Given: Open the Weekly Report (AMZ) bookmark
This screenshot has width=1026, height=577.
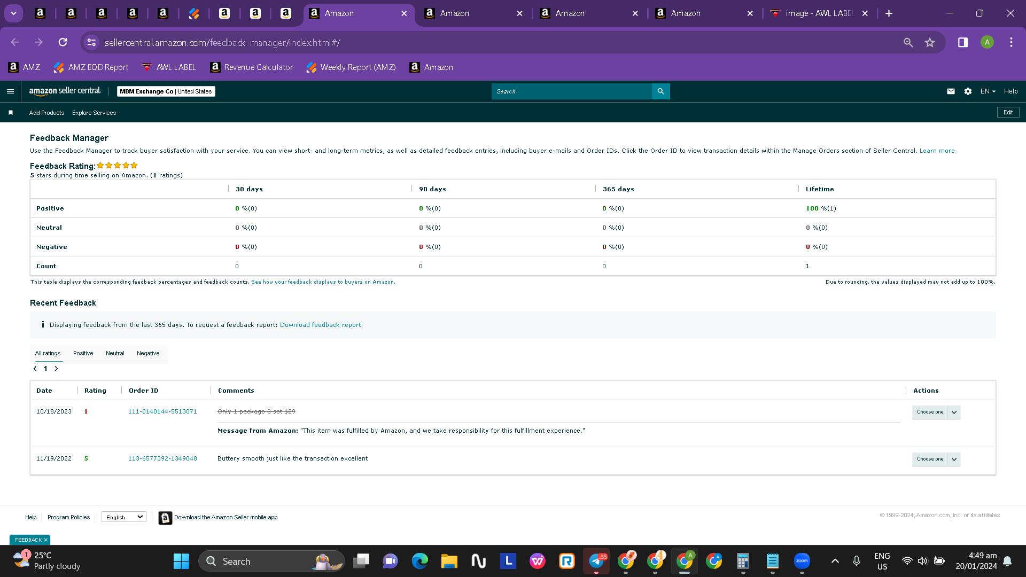Looking at the screenshot, I should [351, 67].
